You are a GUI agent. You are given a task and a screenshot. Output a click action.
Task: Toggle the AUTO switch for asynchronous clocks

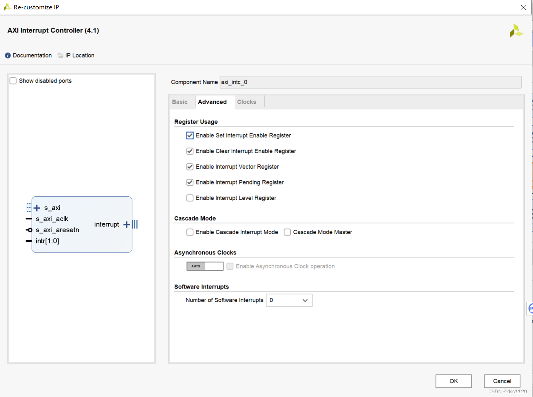[x=205, y=266]
